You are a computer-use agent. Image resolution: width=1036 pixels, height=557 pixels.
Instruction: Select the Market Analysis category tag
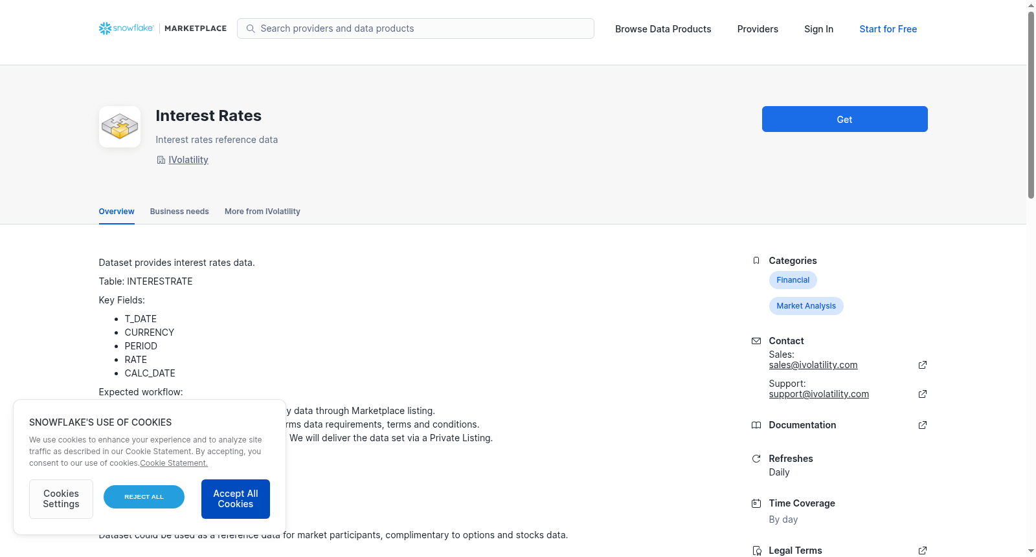(x=806, y=306)
